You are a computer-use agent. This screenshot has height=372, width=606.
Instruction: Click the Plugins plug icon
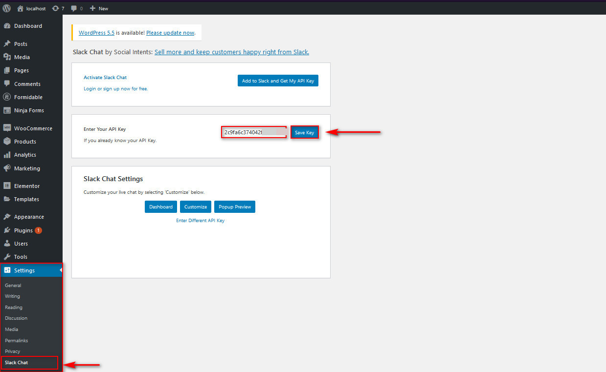[x=7, y=230]
